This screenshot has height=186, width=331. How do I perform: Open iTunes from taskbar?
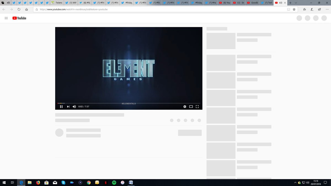(x=122, y=182)
